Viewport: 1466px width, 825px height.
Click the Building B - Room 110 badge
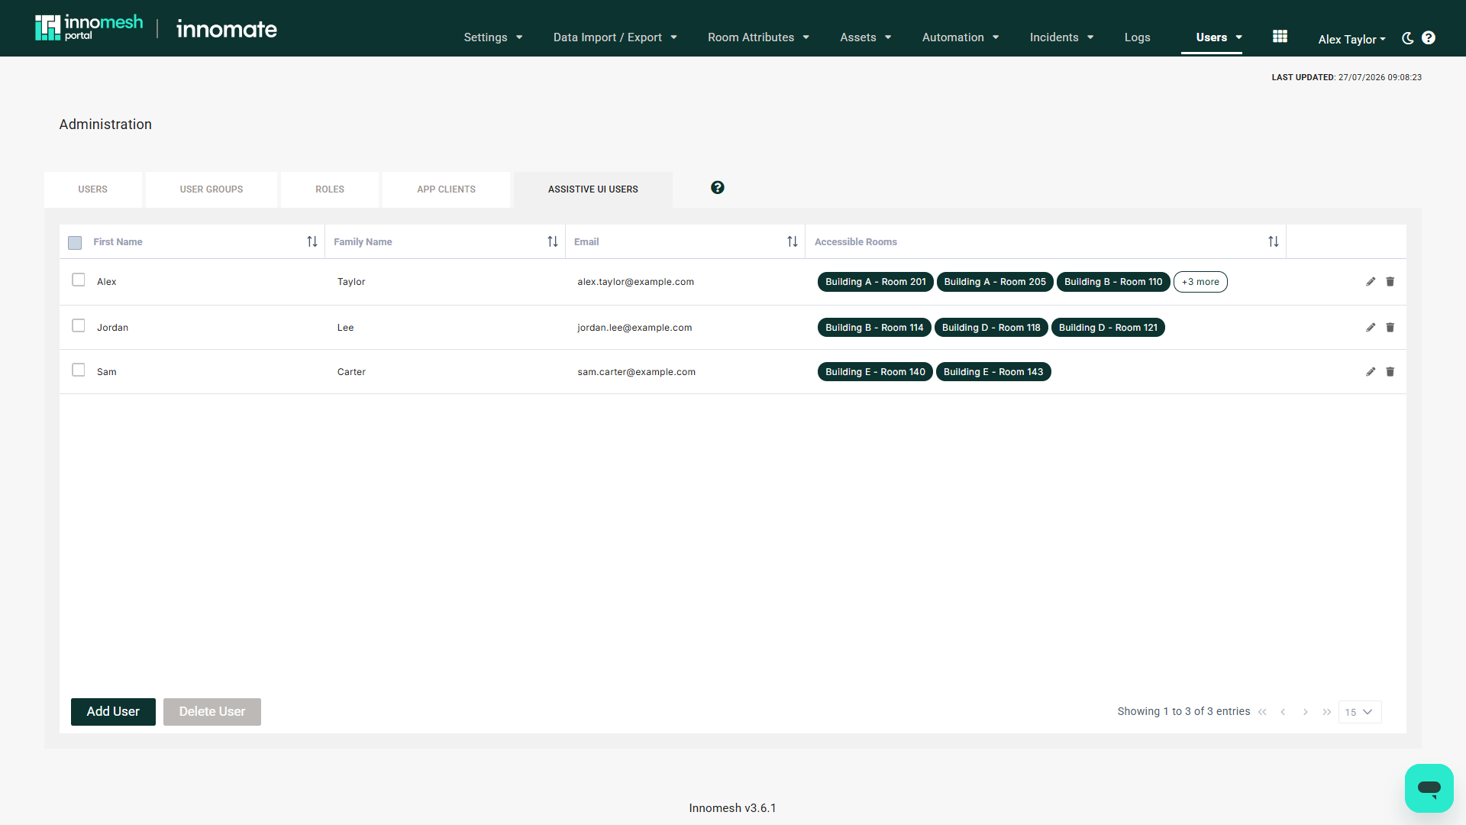pos(1113,282)
